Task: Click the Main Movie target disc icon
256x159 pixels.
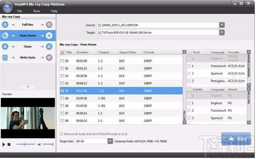Action: tap(49, 36)
